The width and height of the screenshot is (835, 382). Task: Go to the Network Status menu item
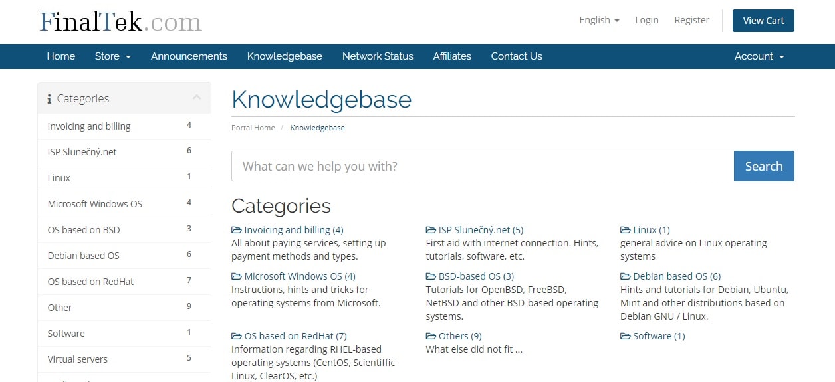[378, 56]
